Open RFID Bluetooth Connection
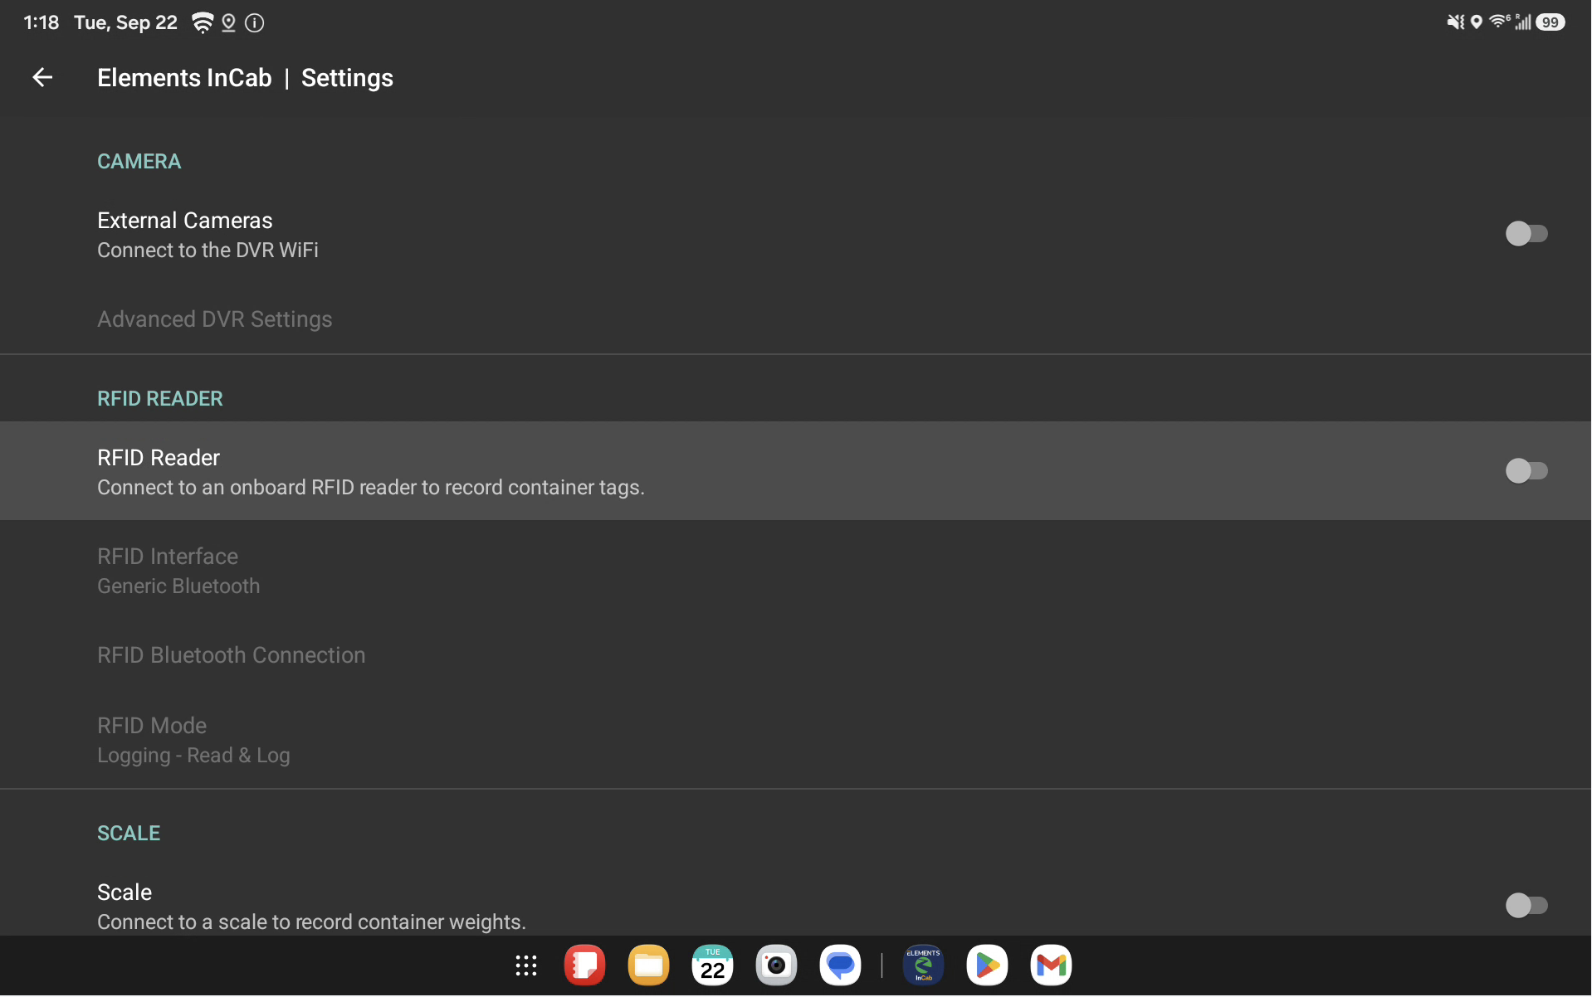The width and height of the screenshot is (1592, 997). [796, 655]
